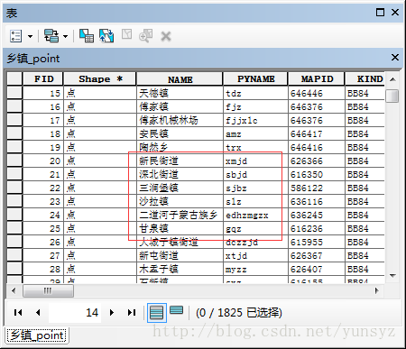406x349 pixels.
Task: Click horizontal scrollbar left arrow
Action: (14, 290)
